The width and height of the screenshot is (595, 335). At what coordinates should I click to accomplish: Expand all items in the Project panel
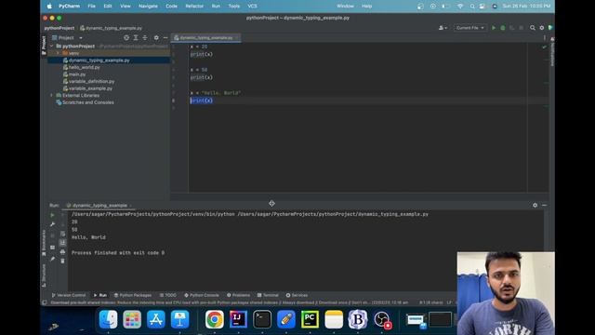pyautogui.click(x=136, y=37)
